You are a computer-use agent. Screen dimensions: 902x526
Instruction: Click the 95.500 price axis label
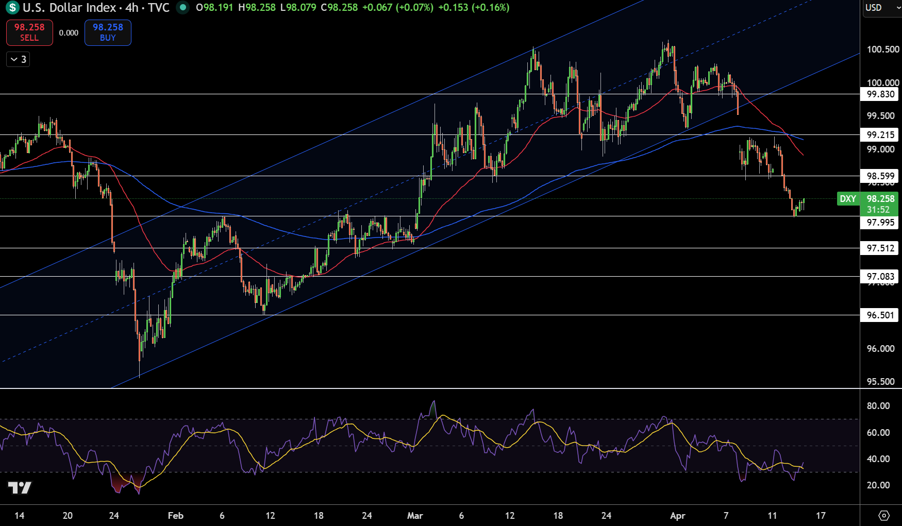[x=881, y=382]
